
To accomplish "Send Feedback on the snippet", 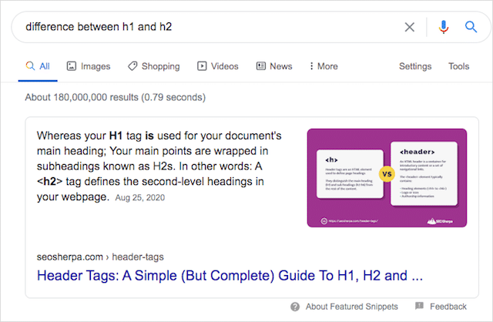I will click(x=448, y=307).
